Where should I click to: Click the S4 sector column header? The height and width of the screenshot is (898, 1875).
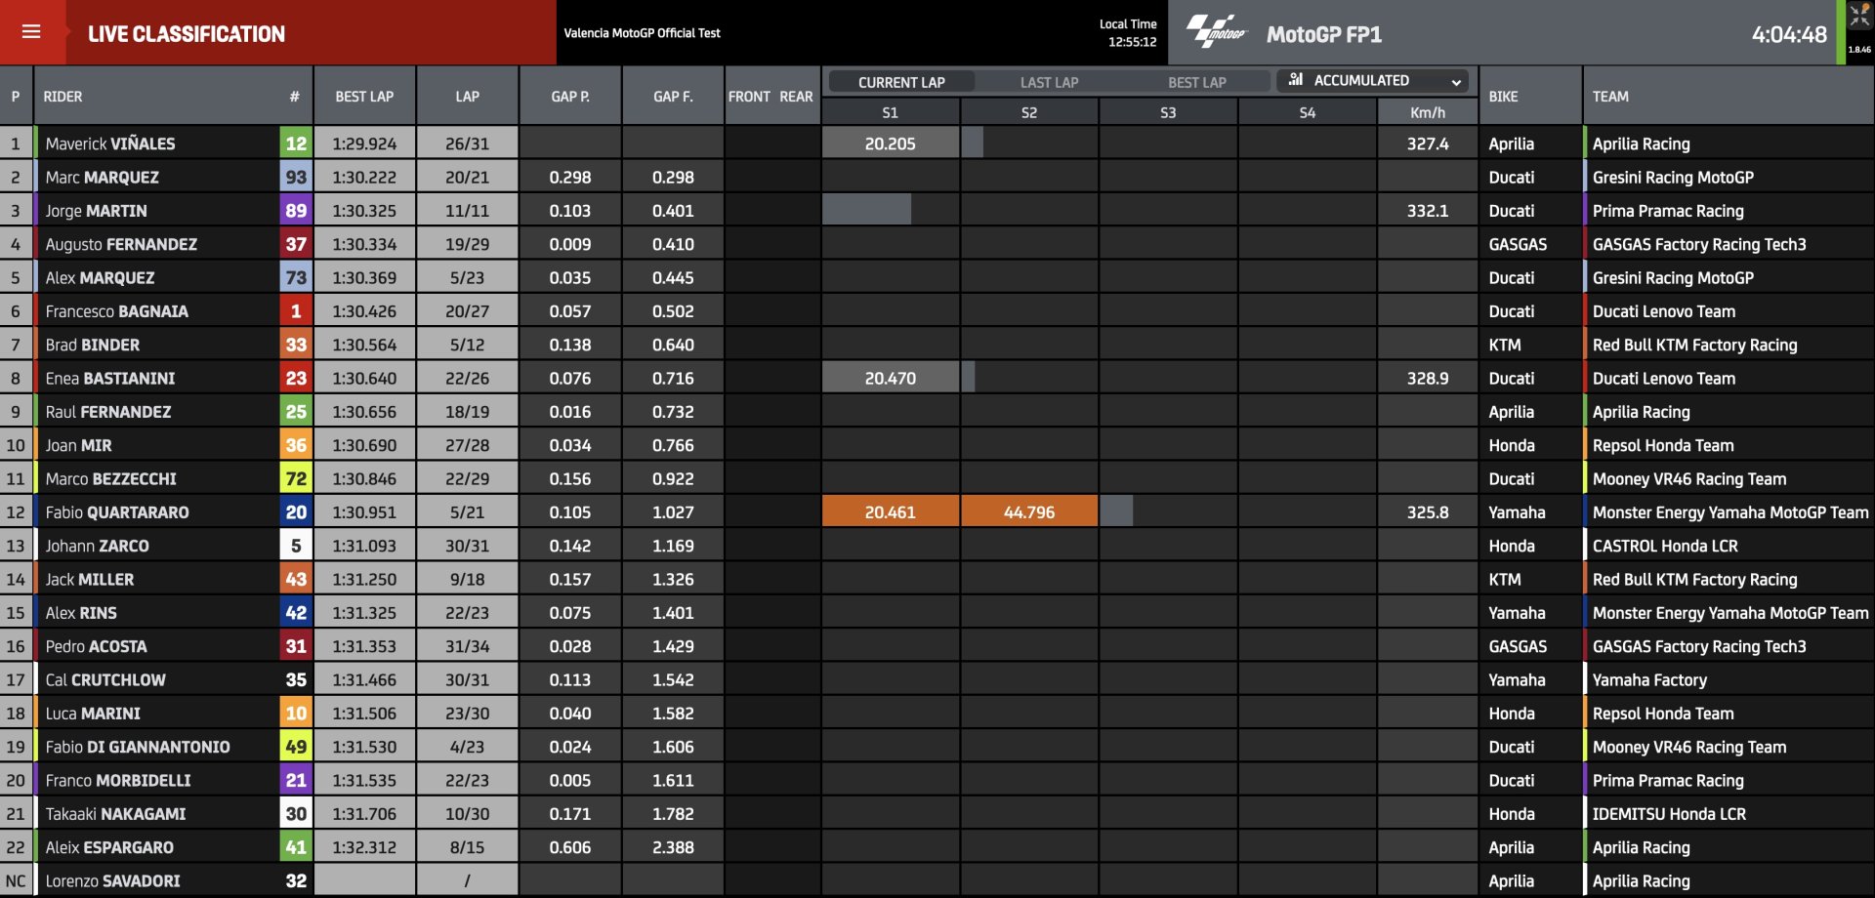coord(1308,112)
